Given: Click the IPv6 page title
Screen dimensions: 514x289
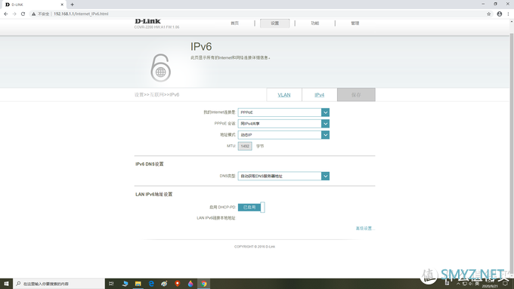Looking at the screenshot, I should pos(201,47).
